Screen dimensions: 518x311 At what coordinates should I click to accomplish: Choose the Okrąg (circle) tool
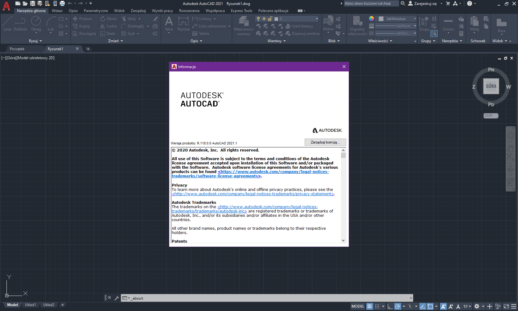point(36,24)
